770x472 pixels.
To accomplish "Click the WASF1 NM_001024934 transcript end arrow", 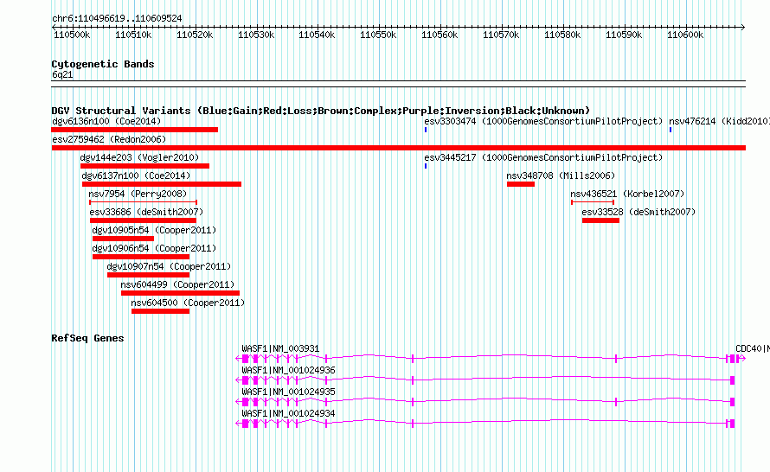I will (x=238, y=424).
